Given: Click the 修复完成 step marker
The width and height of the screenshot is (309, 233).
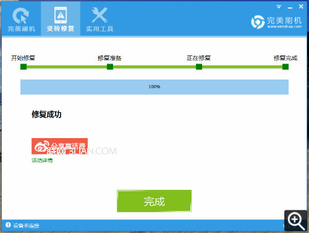Looking at the screenshot, I should [286, 67].
